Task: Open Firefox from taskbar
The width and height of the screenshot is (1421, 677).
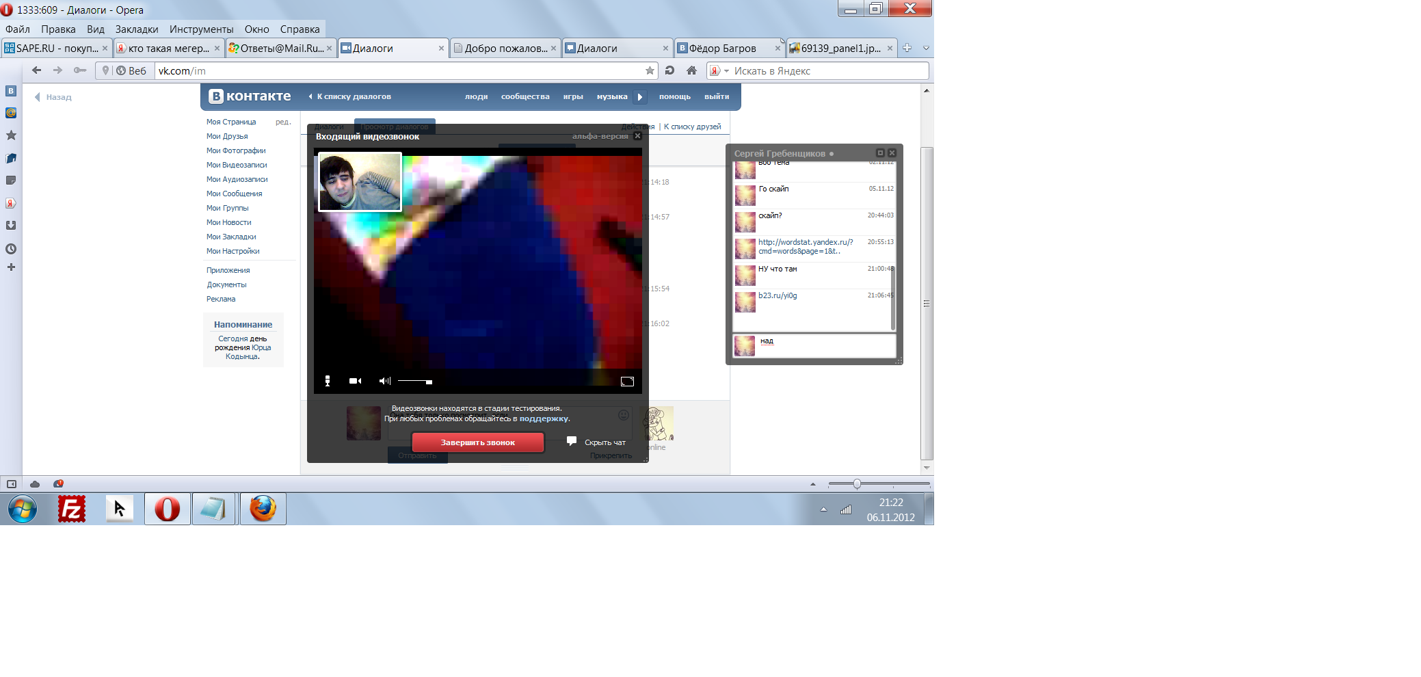Action: click(x=263, y=509)
